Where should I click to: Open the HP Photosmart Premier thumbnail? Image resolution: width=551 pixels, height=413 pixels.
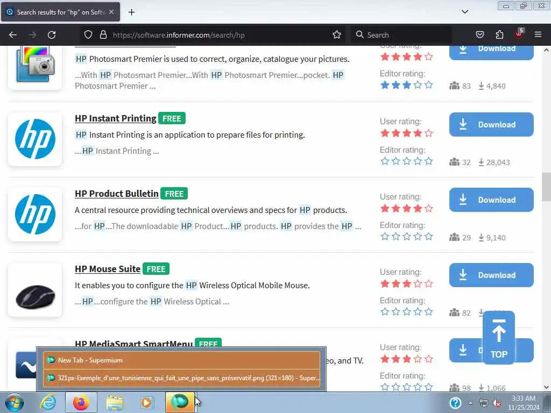pyautogui.click(x=35, y=67)
